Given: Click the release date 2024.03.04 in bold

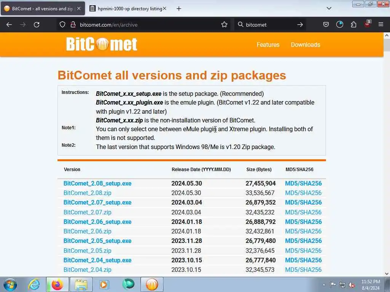Looking at the screenshot, I should point(187,203).
